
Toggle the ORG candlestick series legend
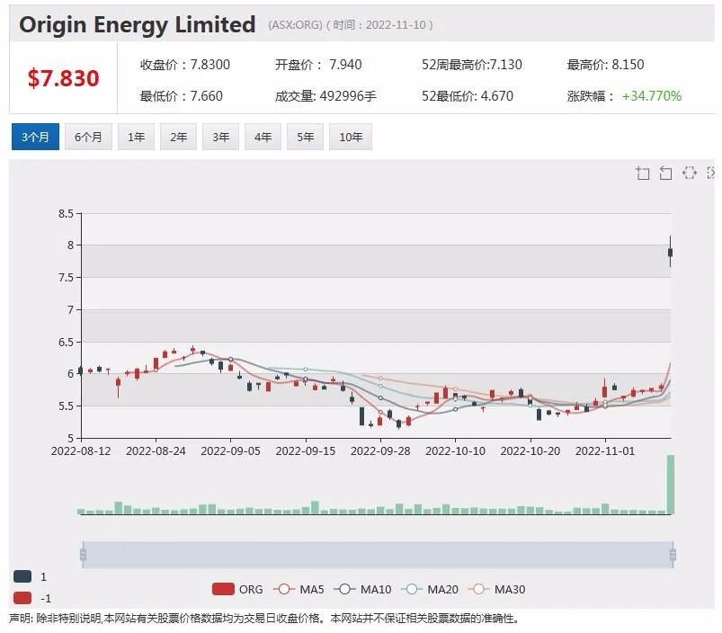(237, 589)
